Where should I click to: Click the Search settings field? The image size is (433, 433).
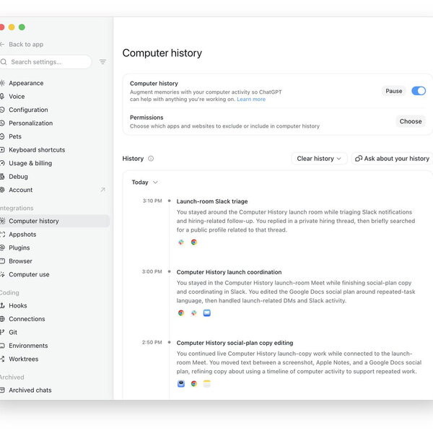[45, 62]
